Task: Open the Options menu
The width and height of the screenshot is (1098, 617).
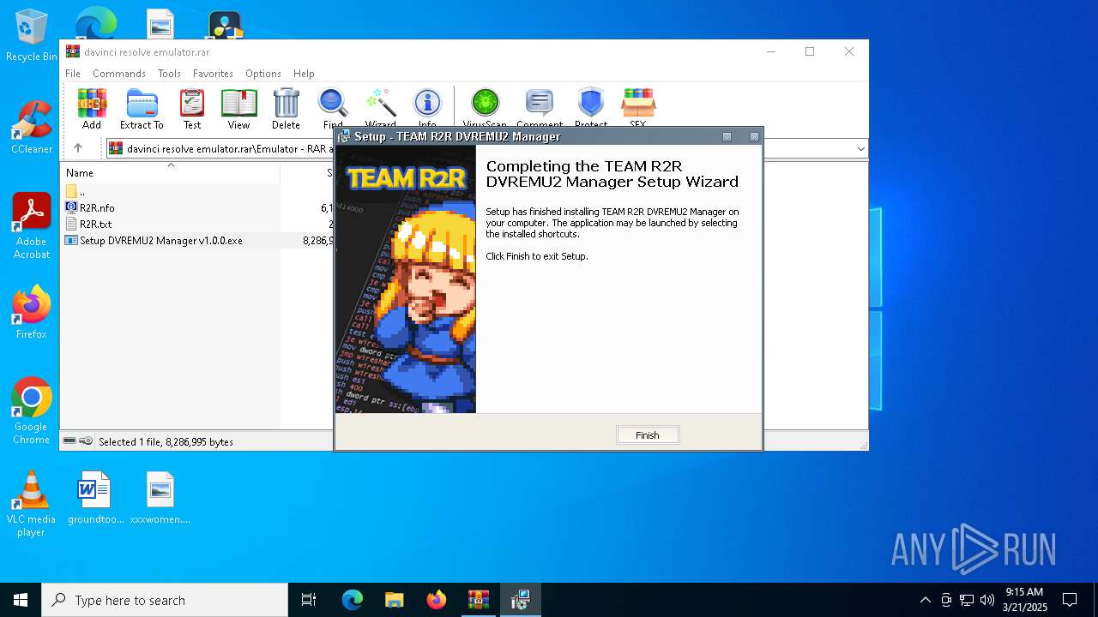Action: (262, 74)
